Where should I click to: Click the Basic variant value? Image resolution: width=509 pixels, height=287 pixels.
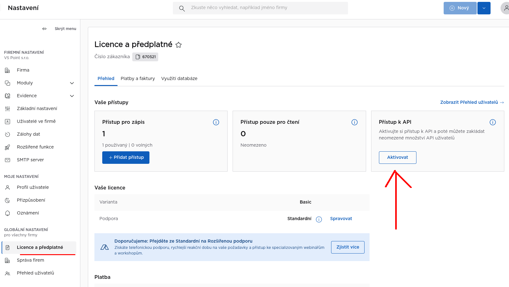[305, 202]
